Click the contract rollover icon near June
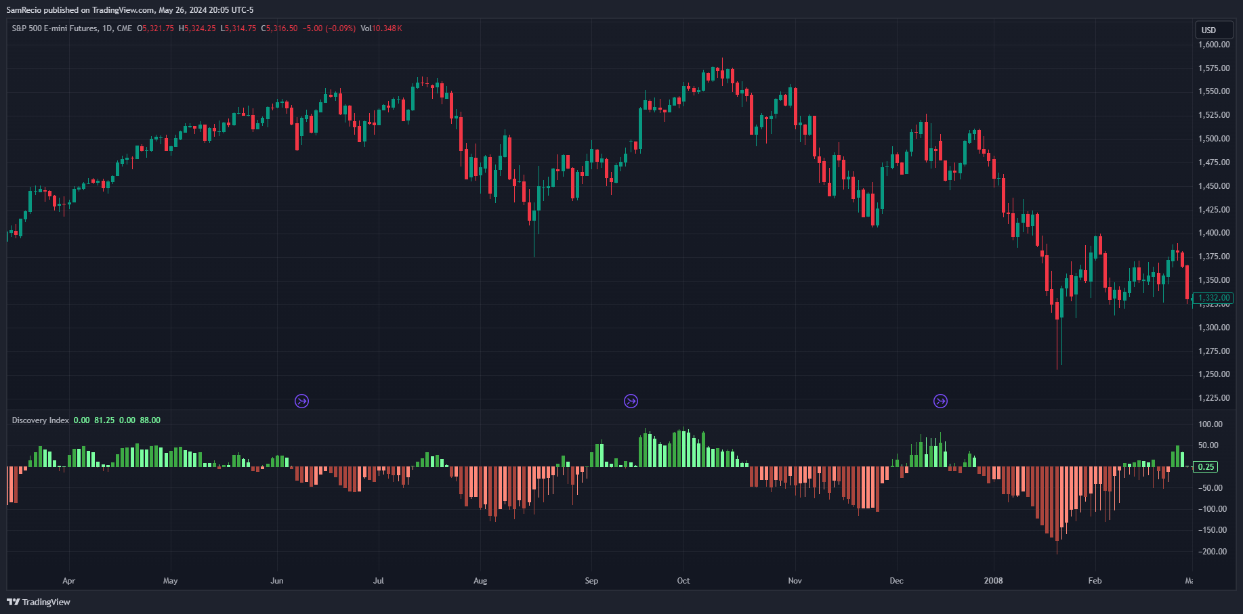 (301, 401)
